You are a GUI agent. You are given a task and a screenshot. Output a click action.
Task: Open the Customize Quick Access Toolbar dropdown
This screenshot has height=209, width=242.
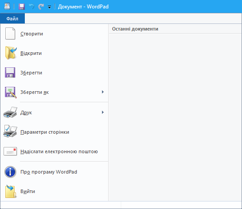[49, 7]
